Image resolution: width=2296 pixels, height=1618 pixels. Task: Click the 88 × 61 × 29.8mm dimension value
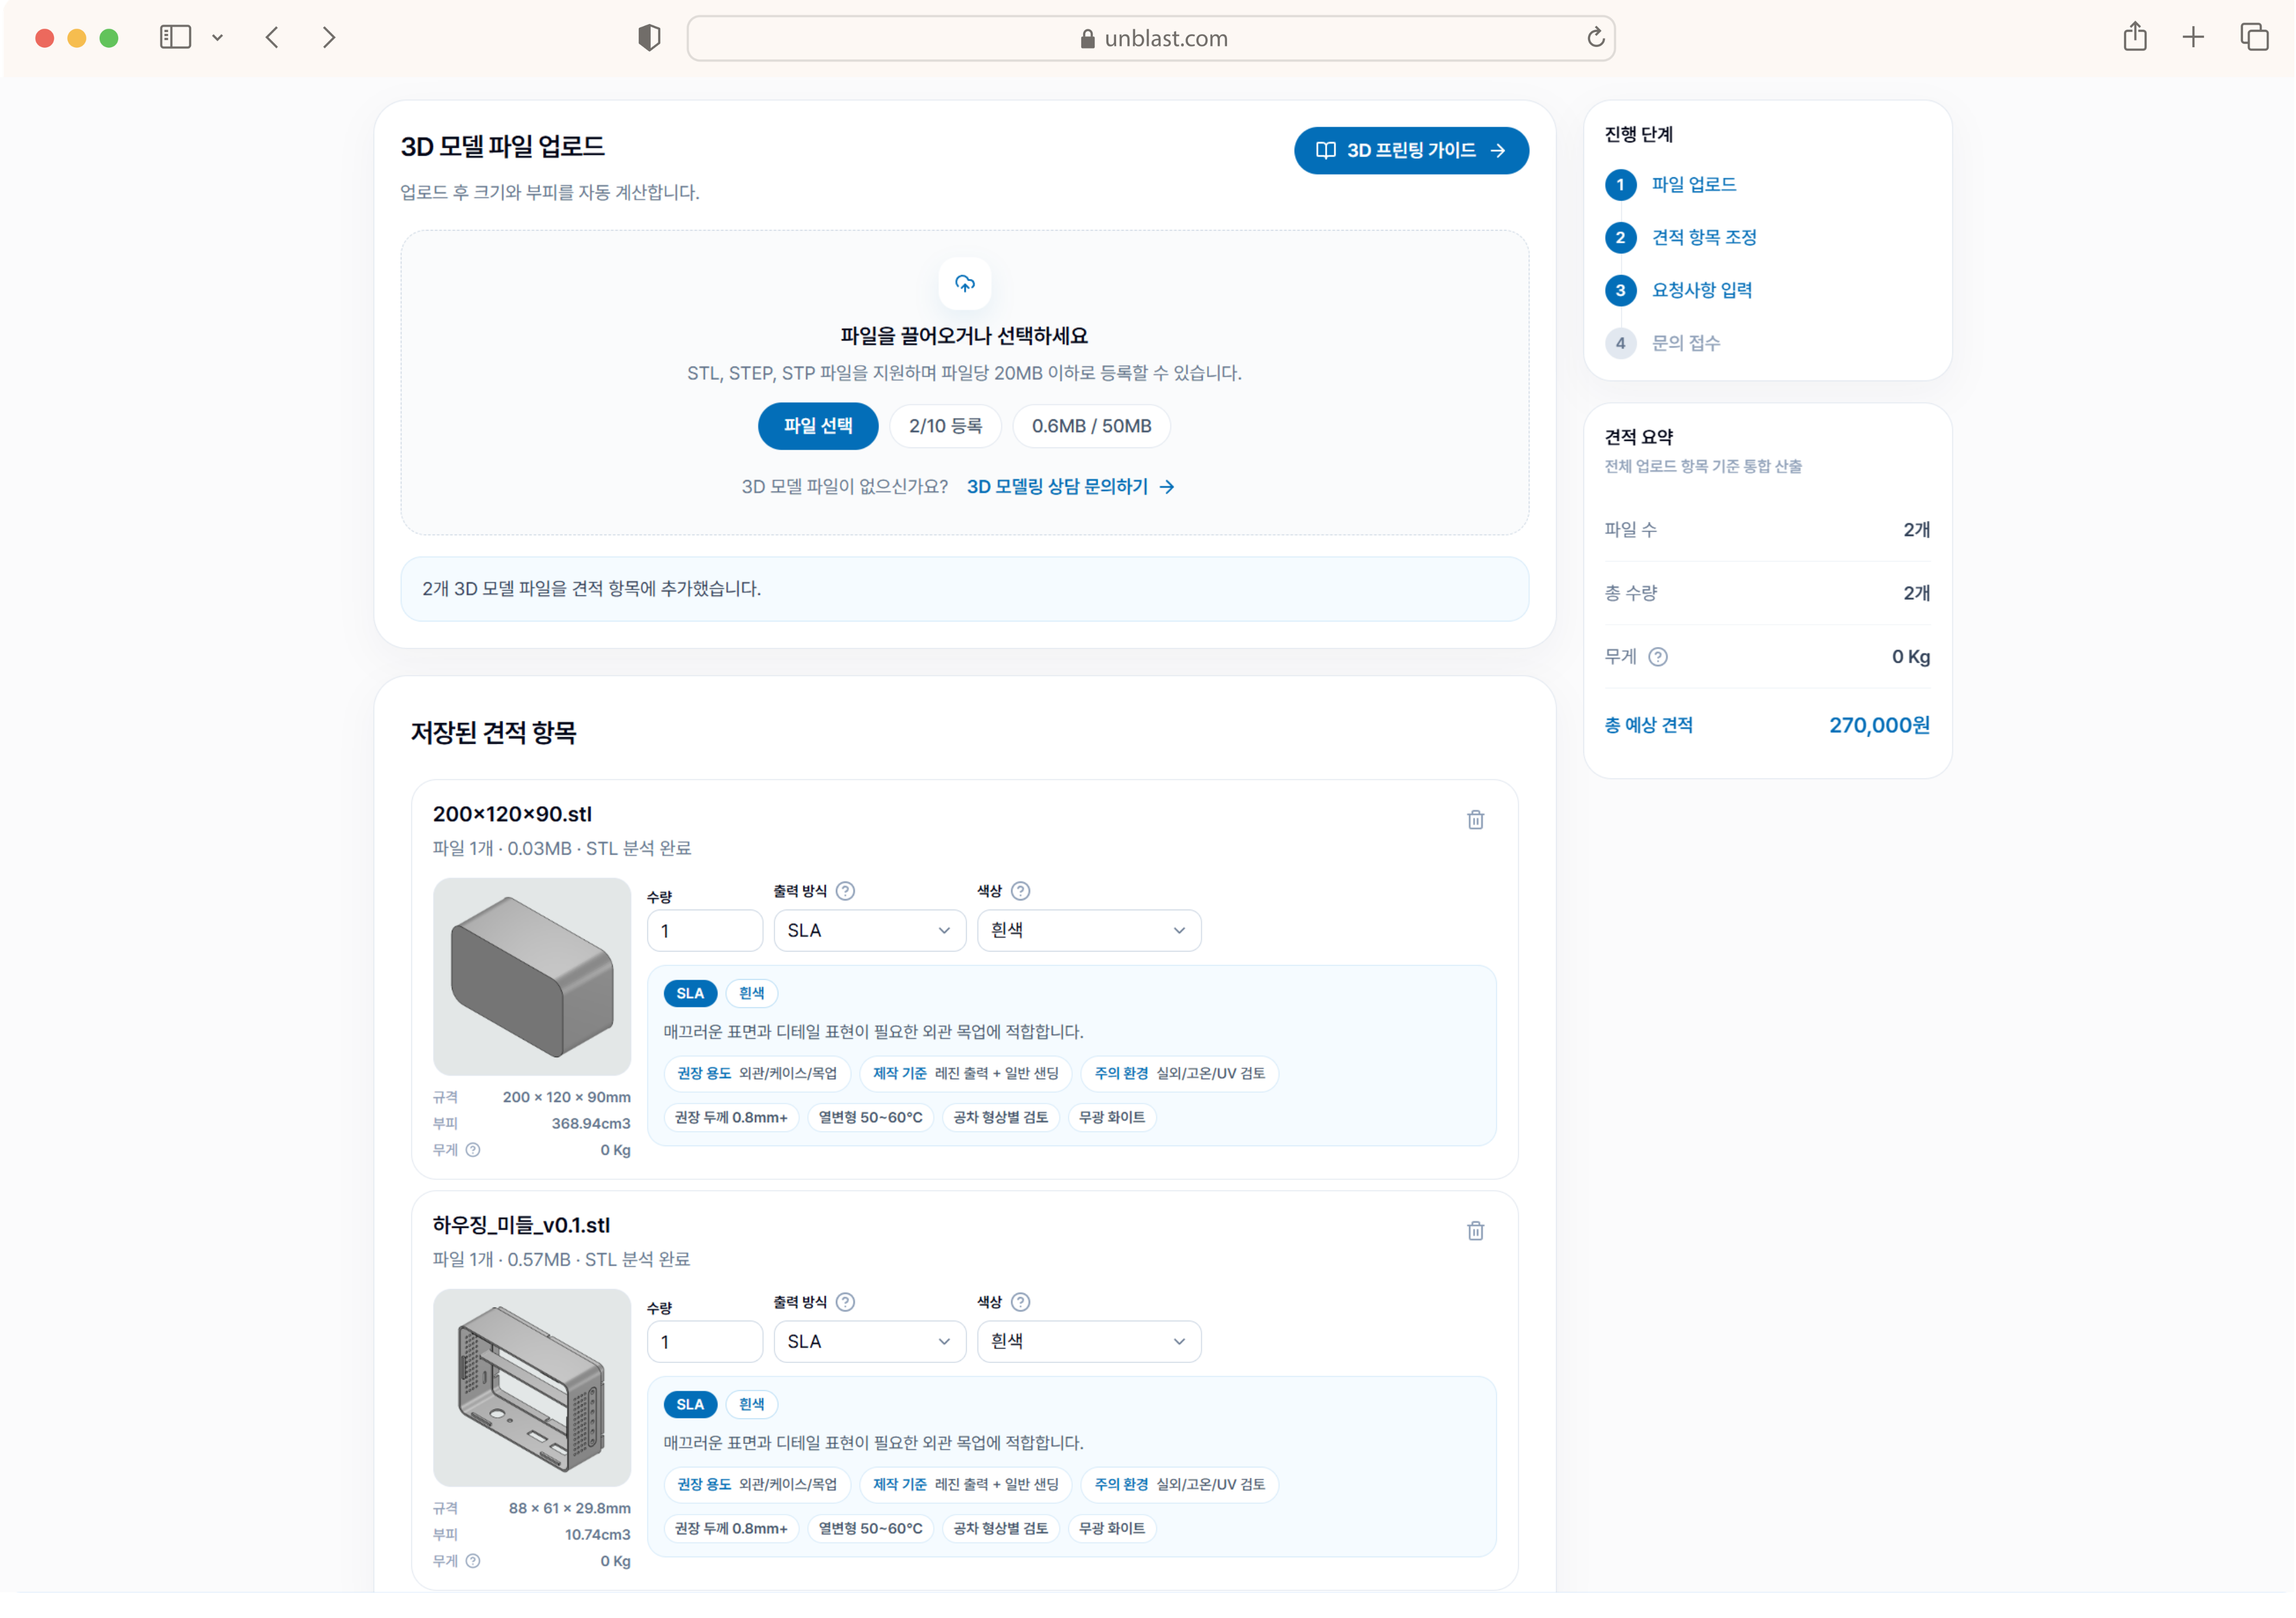click(569, 1508)
